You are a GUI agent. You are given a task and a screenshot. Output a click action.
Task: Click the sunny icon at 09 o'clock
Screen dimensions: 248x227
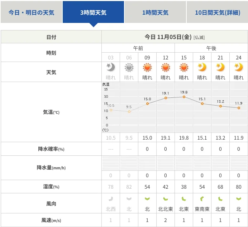click(x=147, y=67)
